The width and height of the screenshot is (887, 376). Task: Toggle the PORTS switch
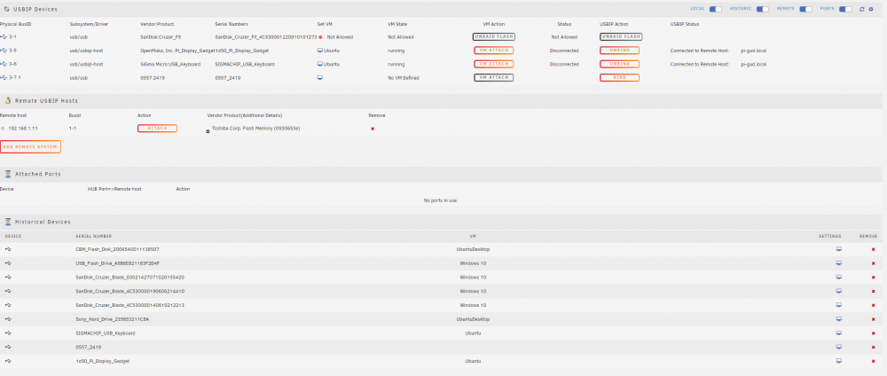pyautogui.click(x=845, y=9)
